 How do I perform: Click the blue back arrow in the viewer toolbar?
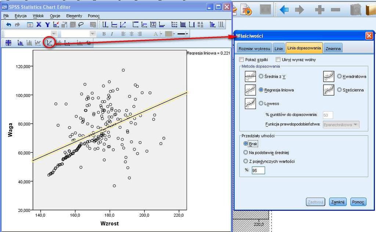[284, 10]
